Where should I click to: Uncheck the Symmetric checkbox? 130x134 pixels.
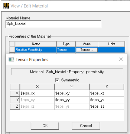pos(57,80)
